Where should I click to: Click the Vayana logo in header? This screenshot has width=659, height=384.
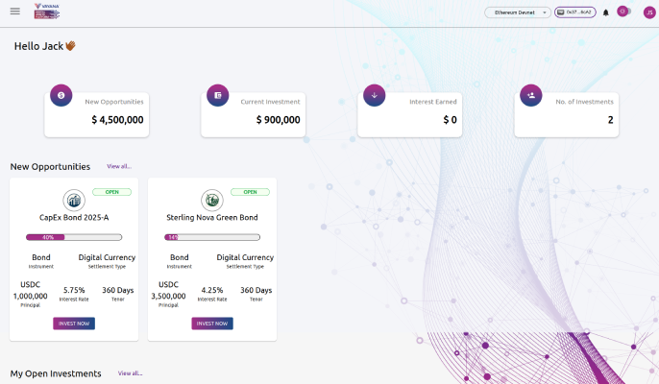[47, 12]
